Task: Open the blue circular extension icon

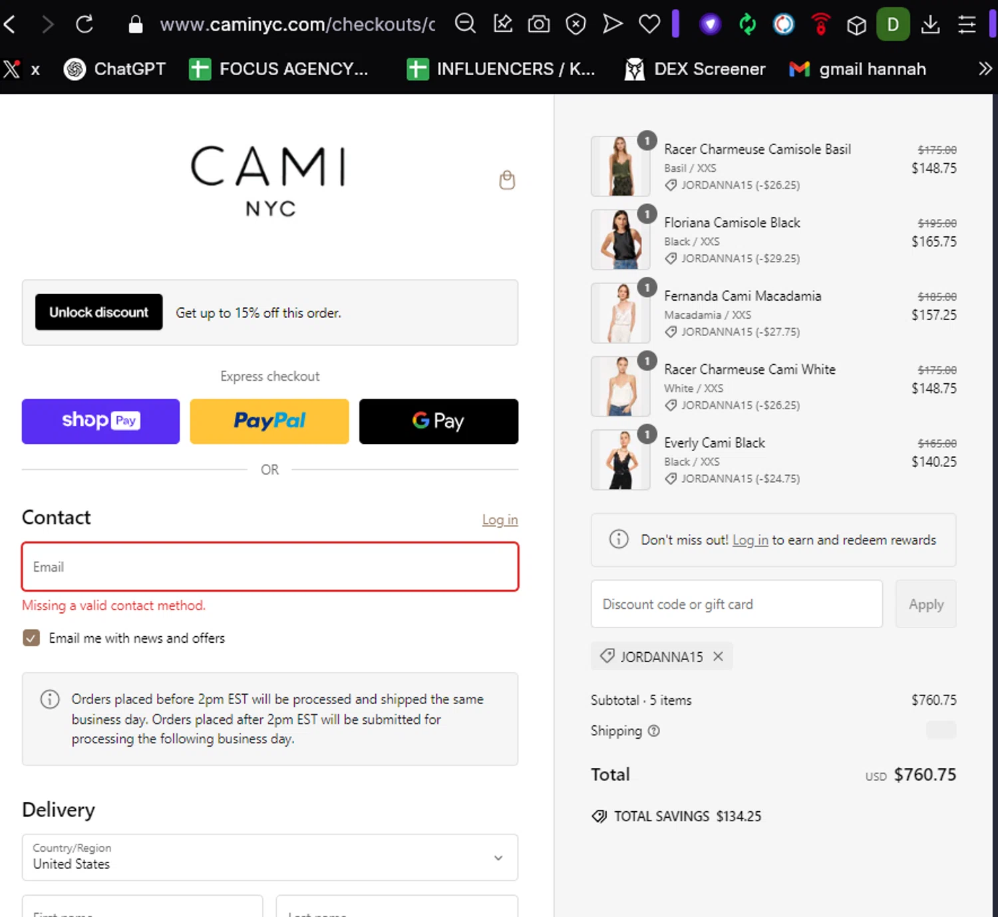Action: pyautogui.click(x=784, y=25)
